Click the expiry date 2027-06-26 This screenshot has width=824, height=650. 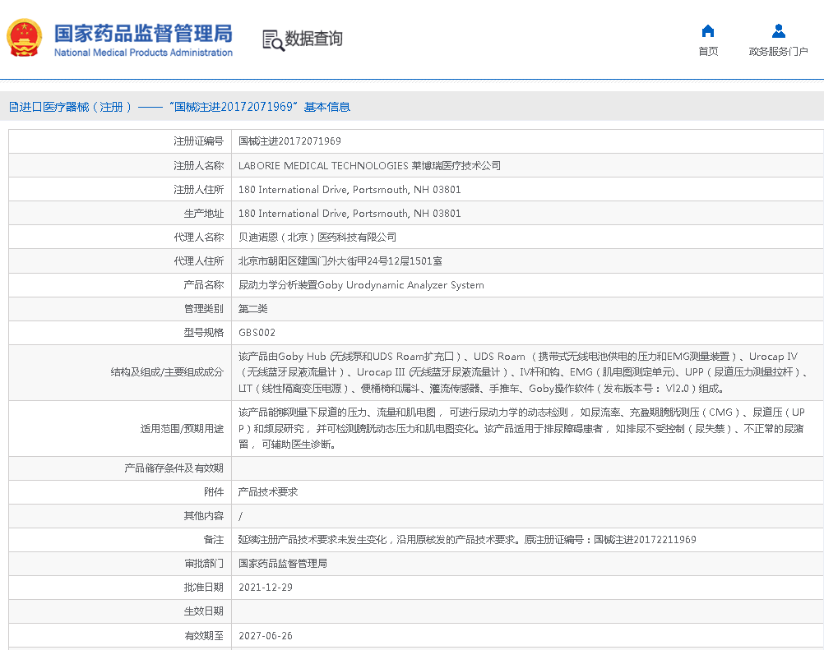[x=265, y=636]
